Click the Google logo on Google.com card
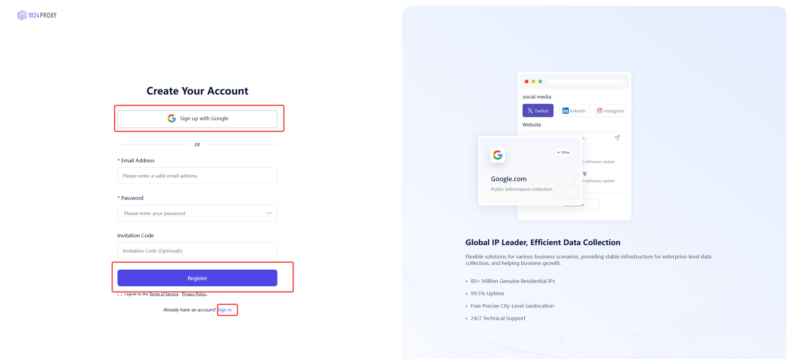Viewport: 790px width, 359px height. point(498,155)
